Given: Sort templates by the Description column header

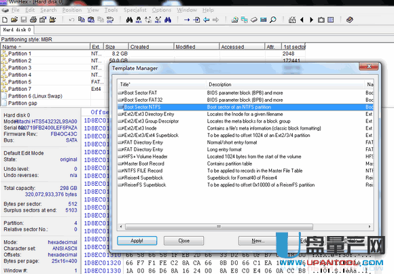Looking at the screenshot, I should (x=285, y=84).
